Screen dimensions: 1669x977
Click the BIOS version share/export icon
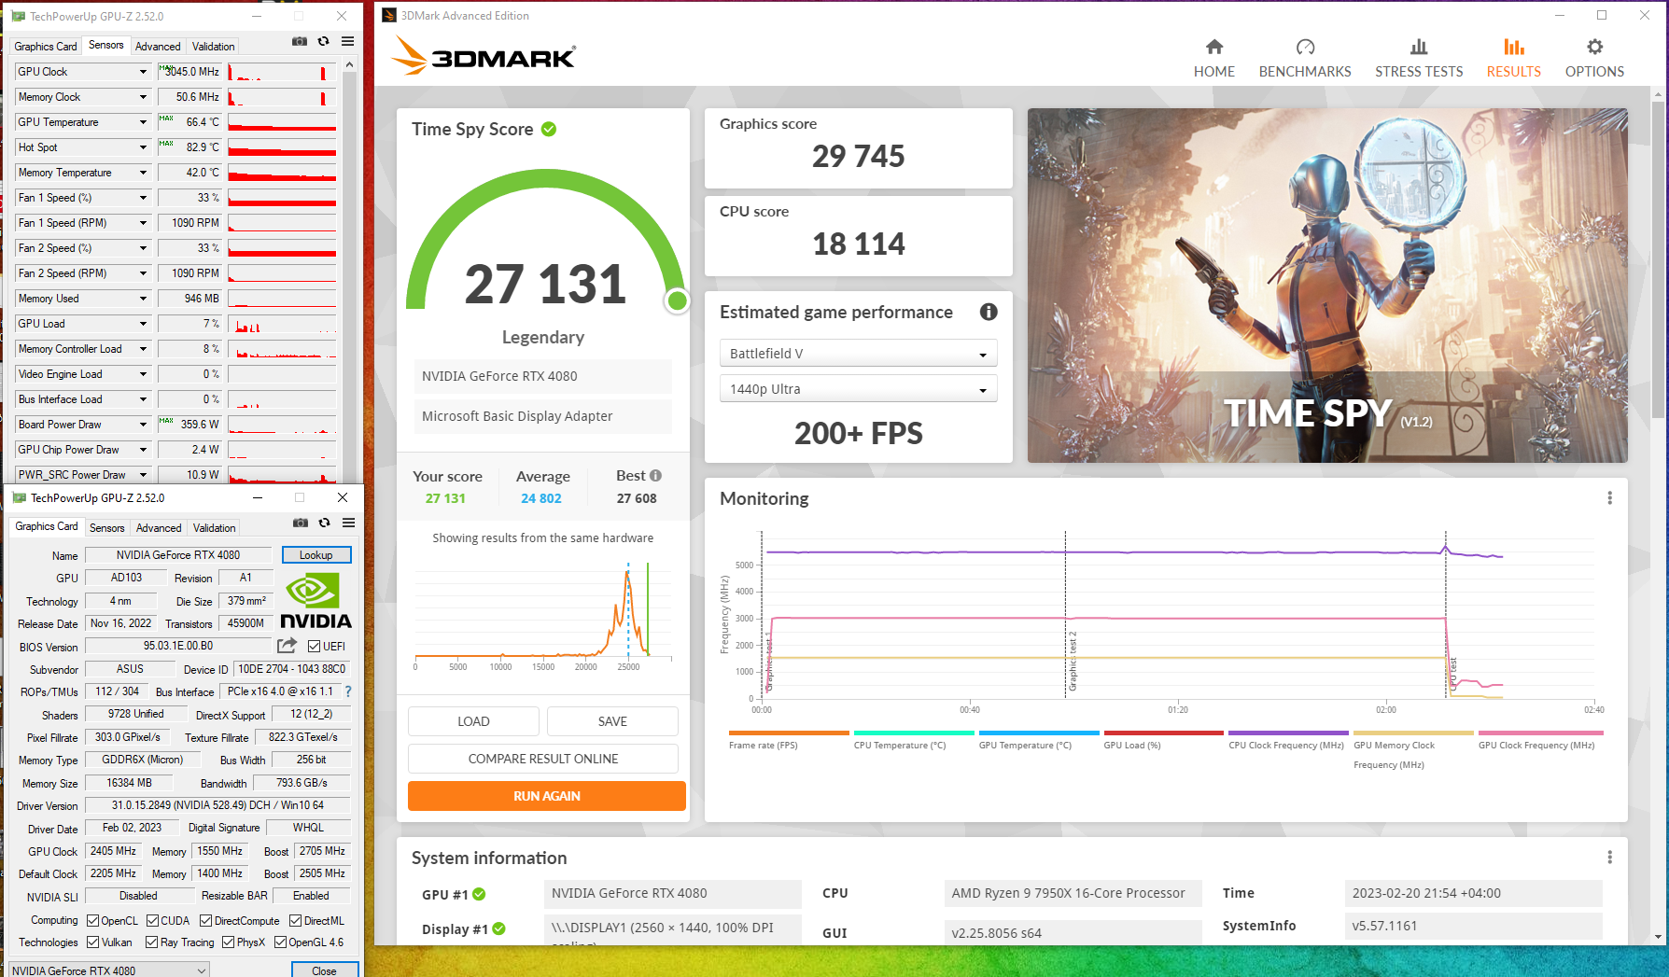click(x=287, y=646)
